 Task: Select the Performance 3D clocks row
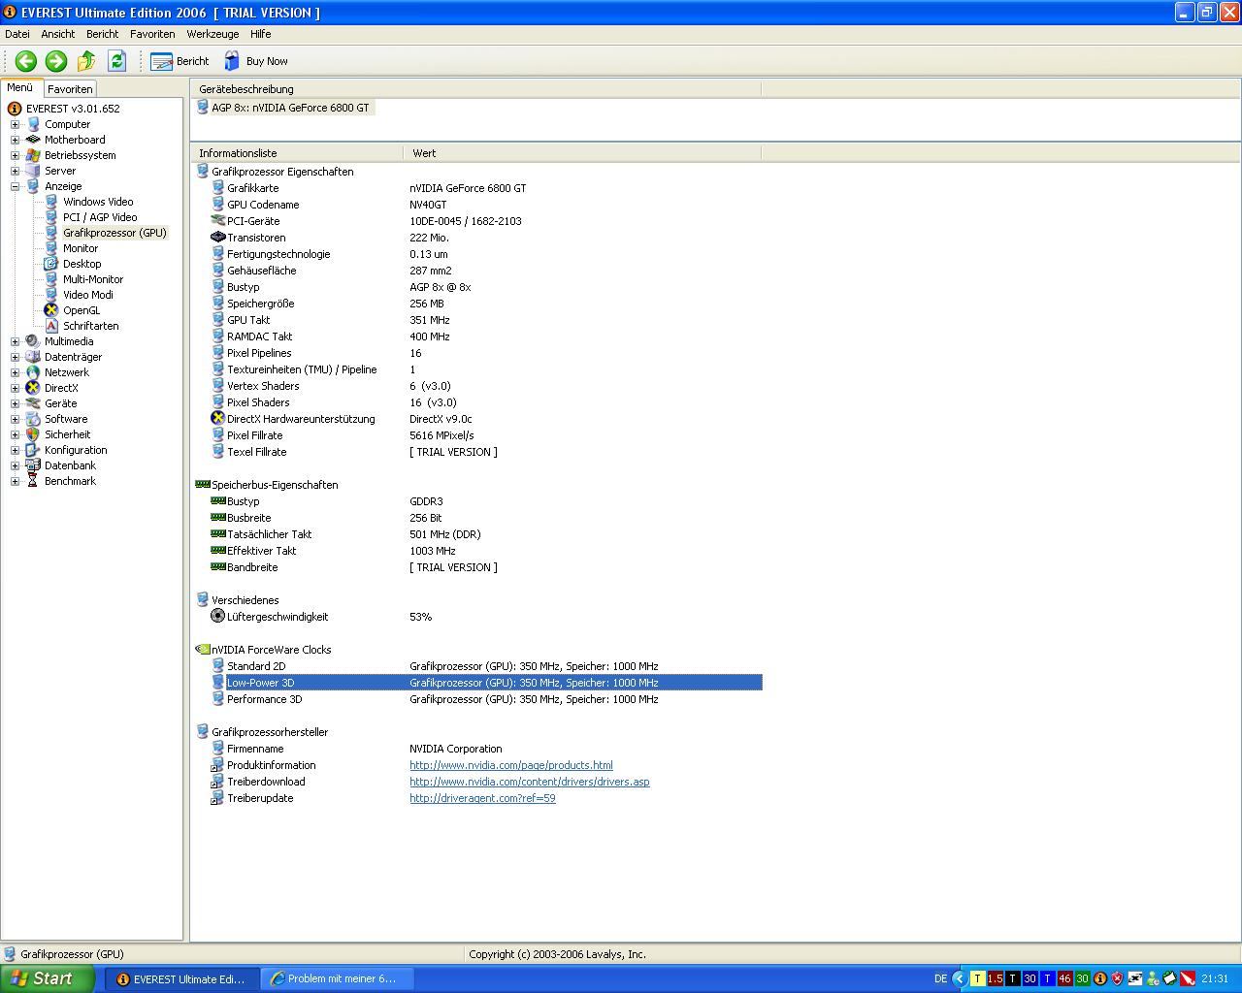(x=477, y=699)
